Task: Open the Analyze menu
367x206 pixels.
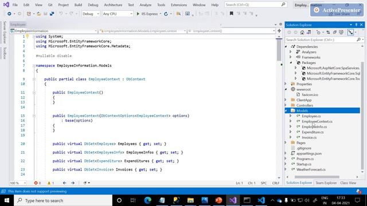Action: pyautogui.click(x=145, y=5)
